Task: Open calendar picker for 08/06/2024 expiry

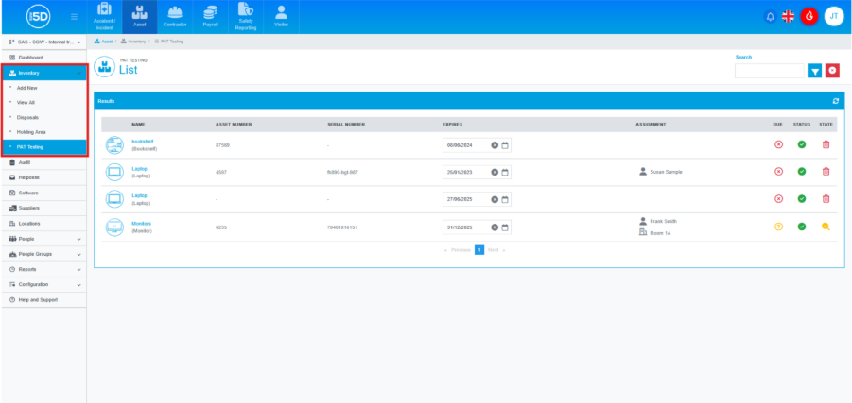Action: coord(505,144)
